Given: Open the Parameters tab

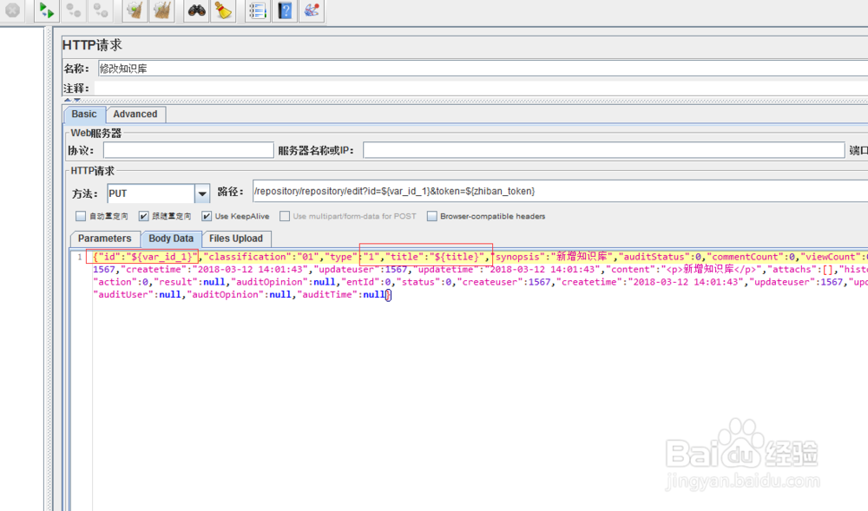Looking at the screenshot, I should [x=105, y=239].
